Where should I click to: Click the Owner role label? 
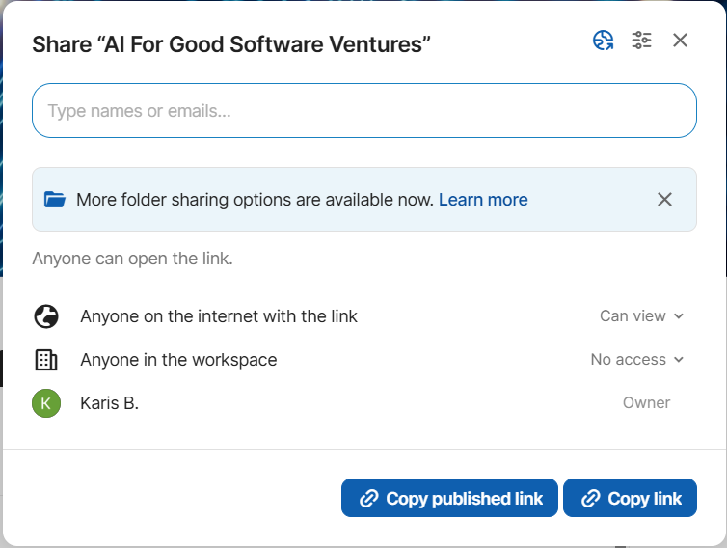point(646,403)
